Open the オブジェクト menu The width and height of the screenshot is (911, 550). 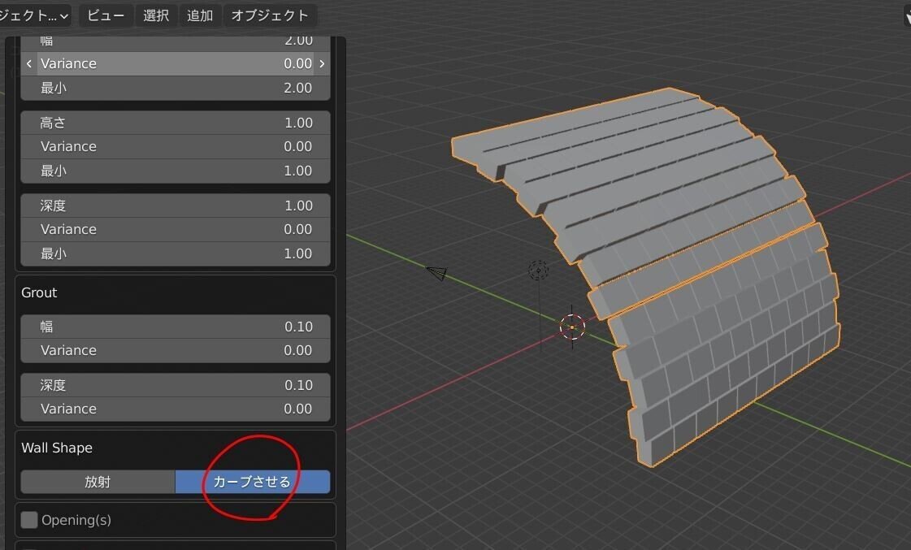[x=270, y=15]
